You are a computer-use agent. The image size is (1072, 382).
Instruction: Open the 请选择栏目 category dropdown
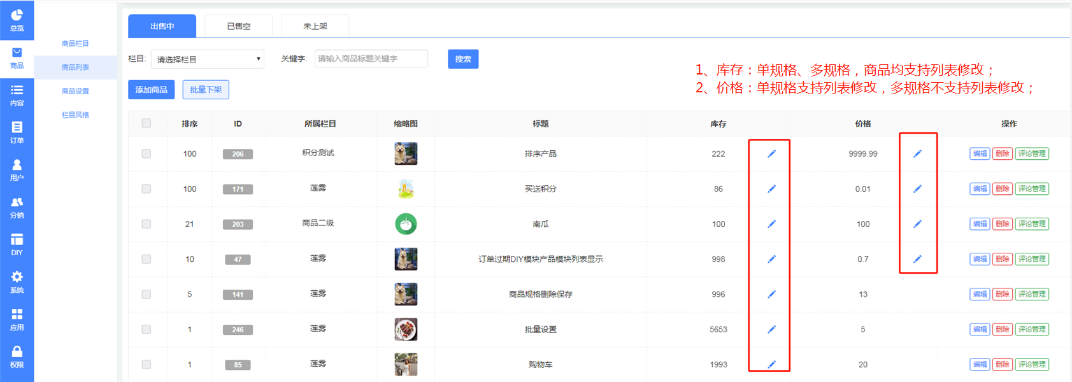coord(208,59)
